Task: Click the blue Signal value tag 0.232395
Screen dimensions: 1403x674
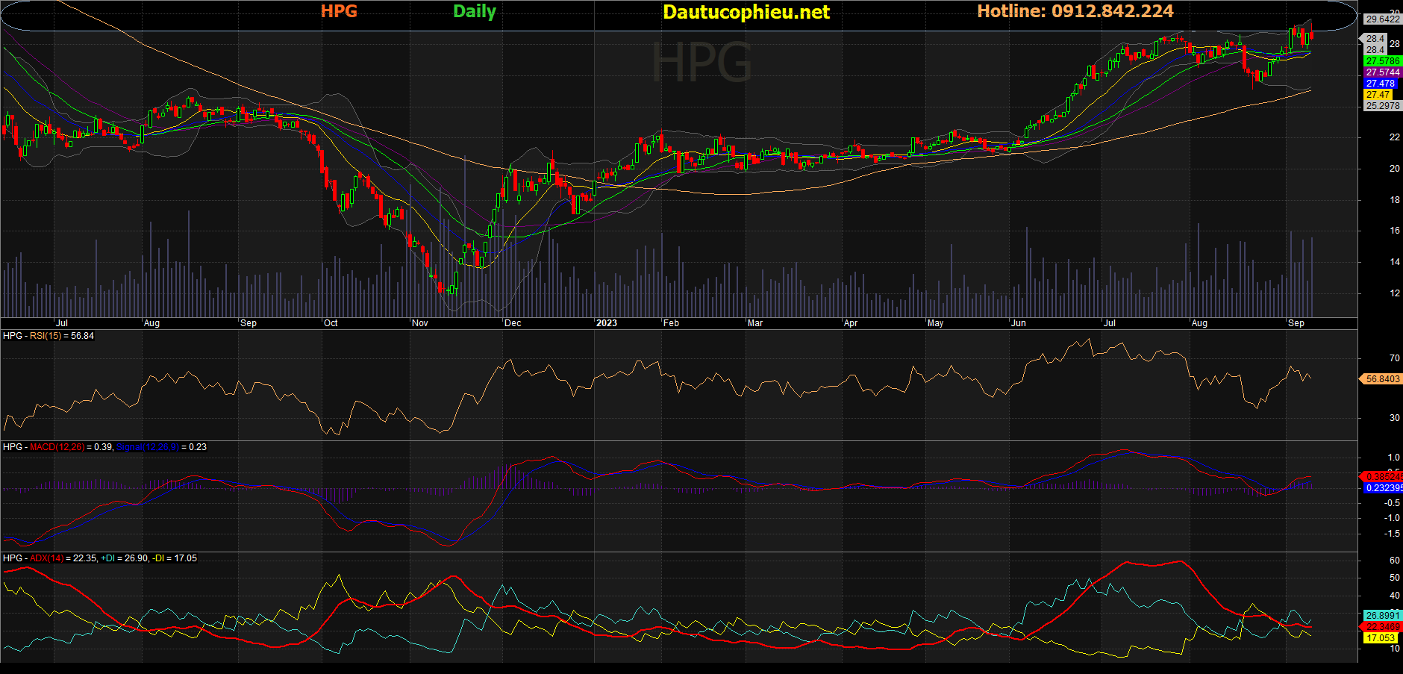Action: click(x=1383, y=488)
